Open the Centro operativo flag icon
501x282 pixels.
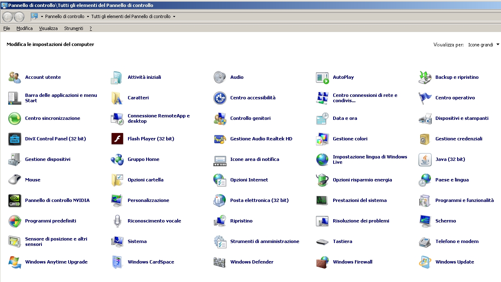(x=425, y=98)
